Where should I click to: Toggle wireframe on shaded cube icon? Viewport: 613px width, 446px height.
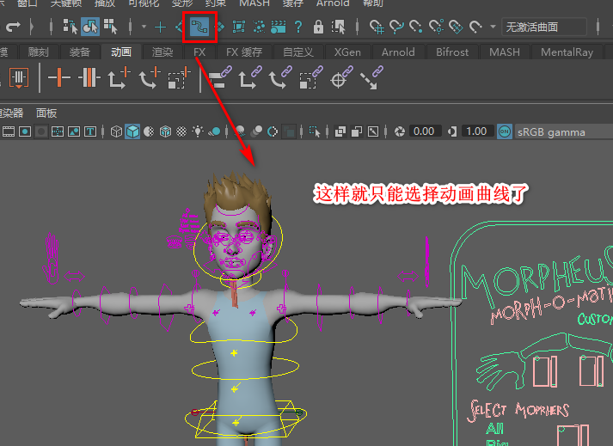(x=165, y=131)
